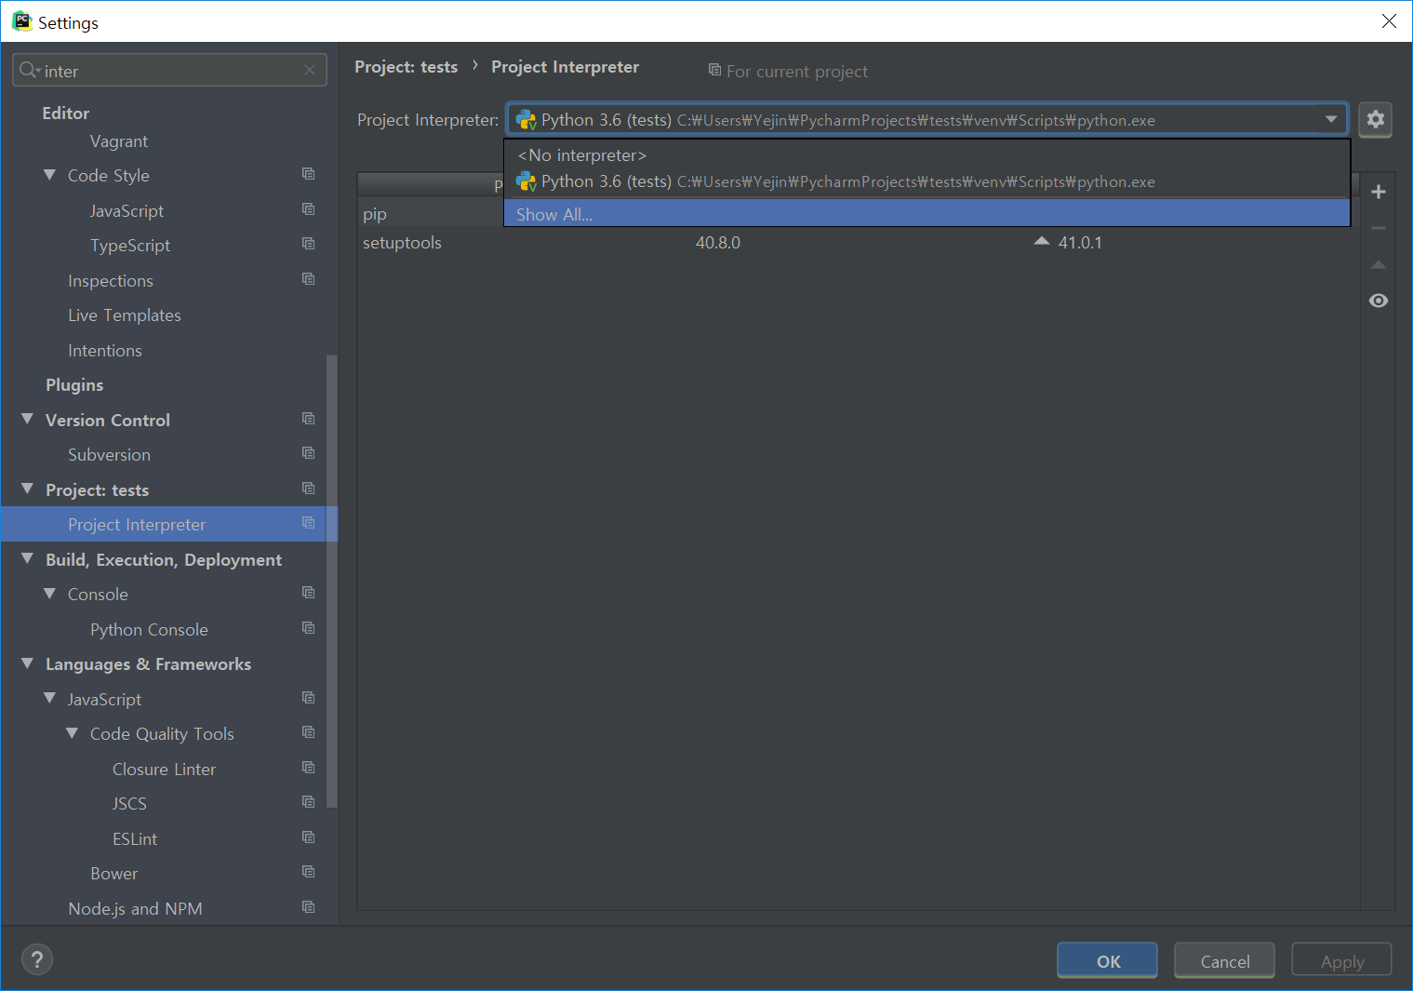Choose Python 3.6 (tests) in dropdown list
The height and width of the screenshot is (991, 1413).
point(926,181)
